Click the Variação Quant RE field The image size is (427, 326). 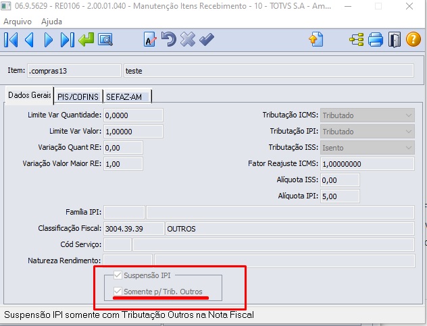123,148
